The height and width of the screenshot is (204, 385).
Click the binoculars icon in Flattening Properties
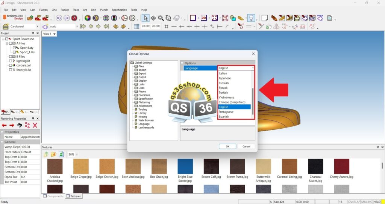[x=19, y=125]
